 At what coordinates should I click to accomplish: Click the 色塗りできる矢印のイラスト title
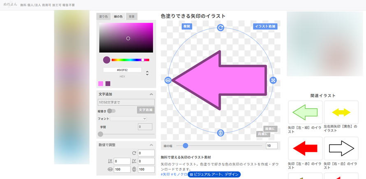193,16
